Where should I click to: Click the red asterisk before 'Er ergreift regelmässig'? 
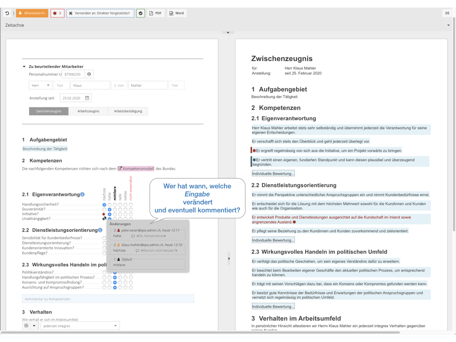[254, 151]
